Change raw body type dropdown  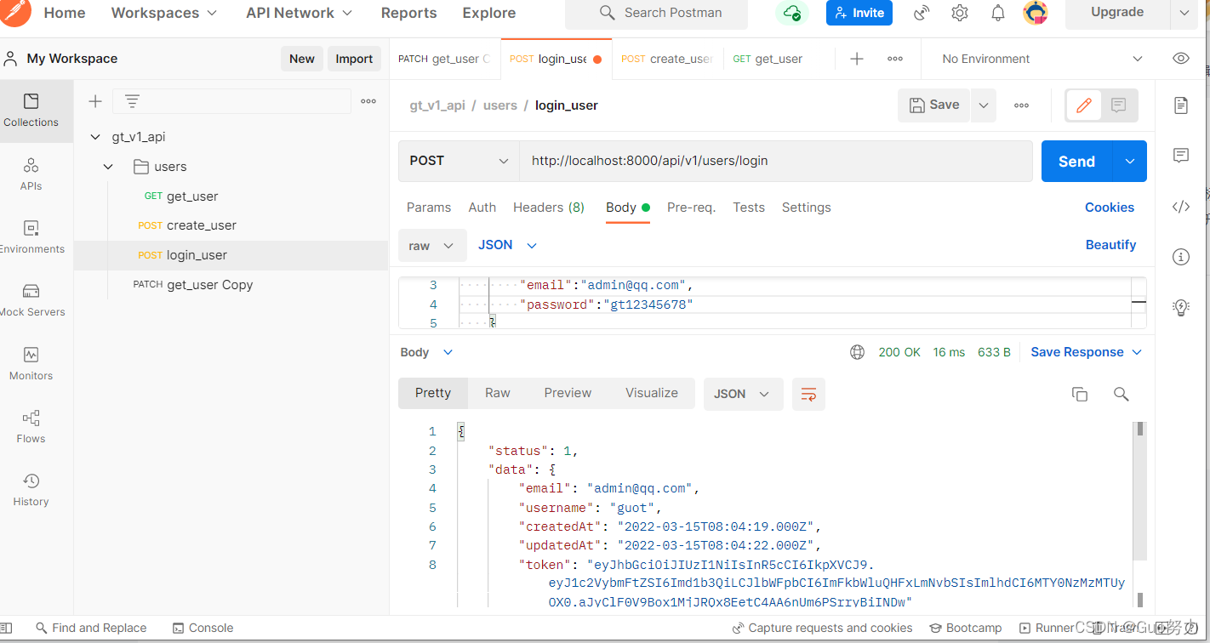[x=432, y=246]
